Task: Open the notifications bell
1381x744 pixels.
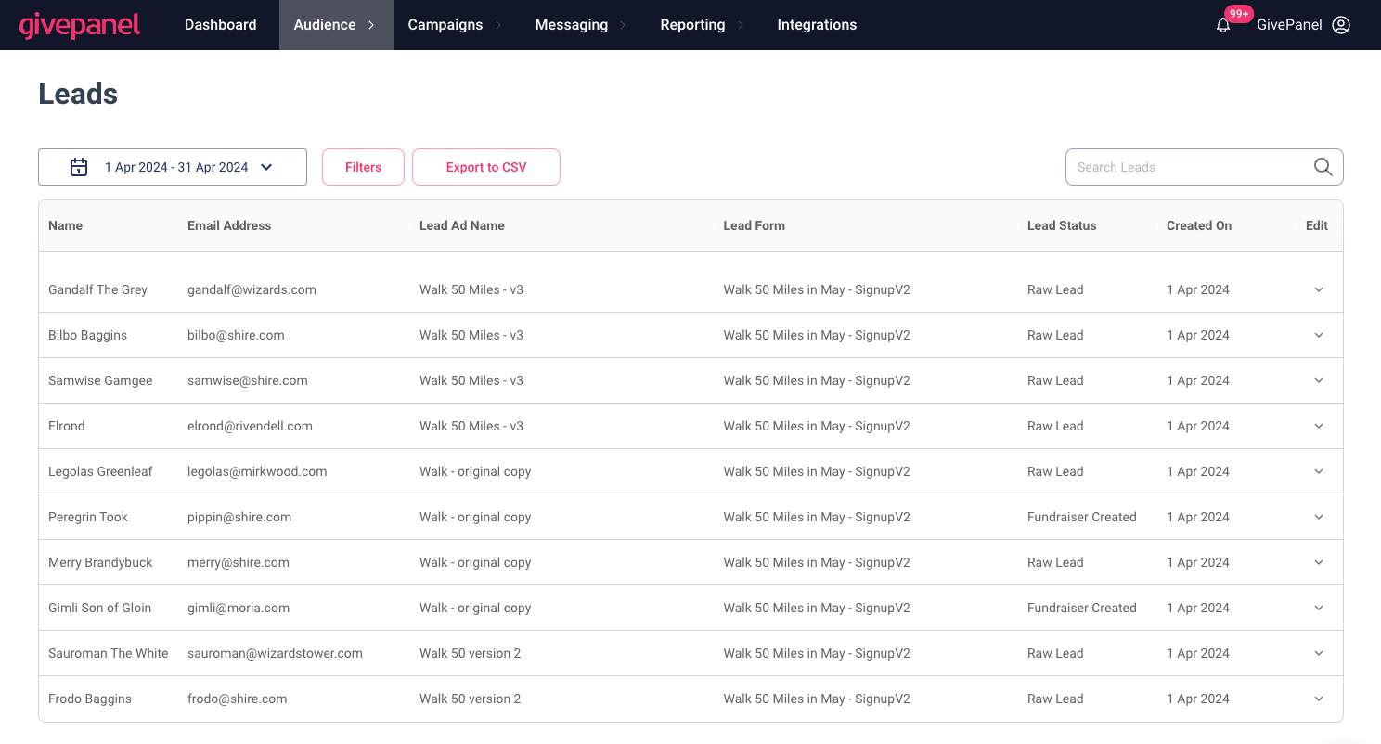Action: (1223, 26)
